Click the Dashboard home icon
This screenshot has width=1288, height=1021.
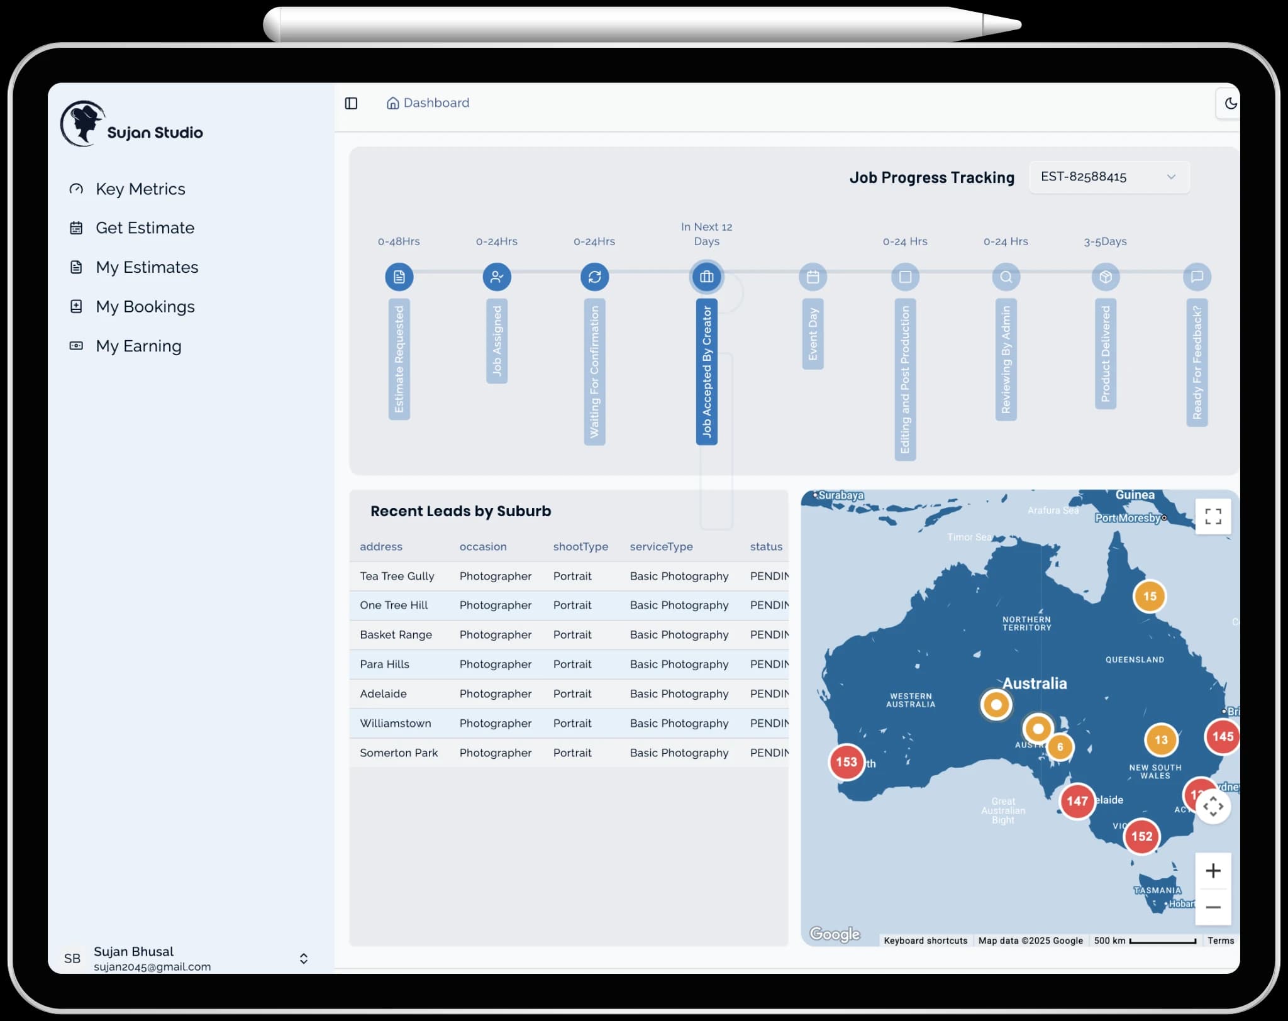(x=393, y=102)
